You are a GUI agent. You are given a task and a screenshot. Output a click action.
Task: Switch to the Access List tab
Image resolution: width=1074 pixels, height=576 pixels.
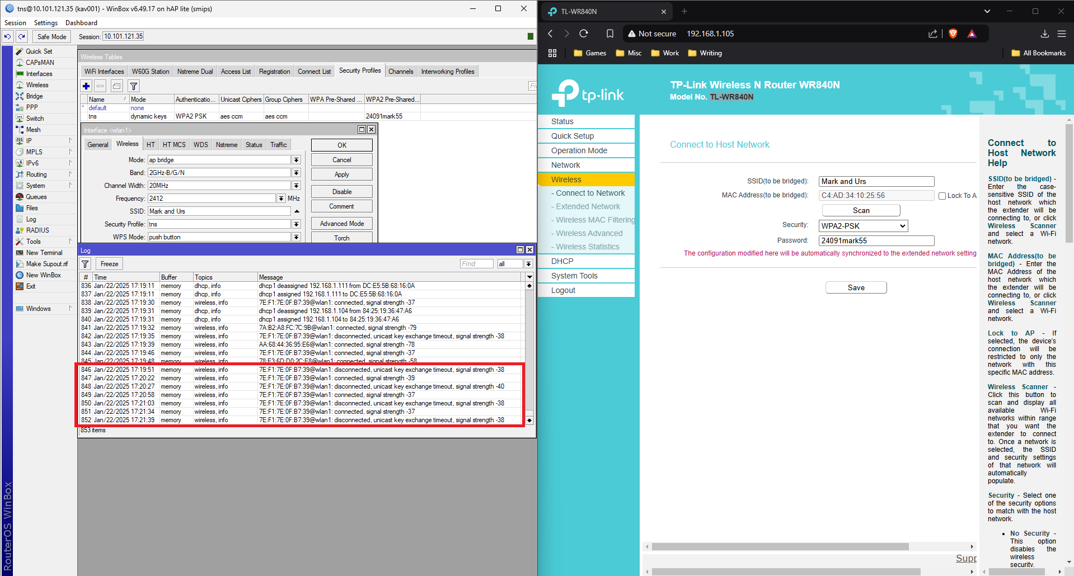coord(236,72)
